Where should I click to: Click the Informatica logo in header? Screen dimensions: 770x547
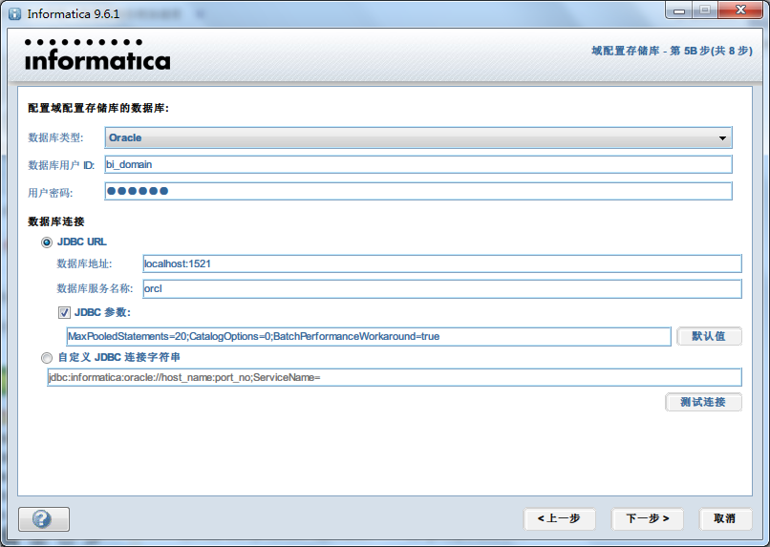(x=97, y=55)
